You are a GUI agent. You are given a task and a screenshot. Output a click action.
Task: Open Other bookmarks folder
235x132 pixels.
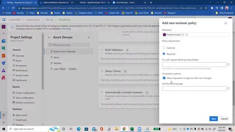click(x=224, y=13)
